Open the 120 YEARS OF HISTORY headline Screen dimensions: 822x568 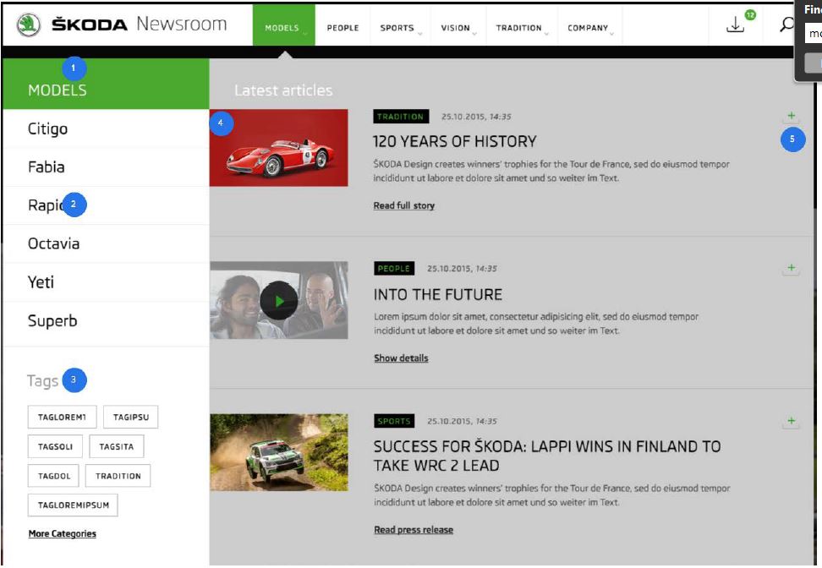[x=455, y=141]
